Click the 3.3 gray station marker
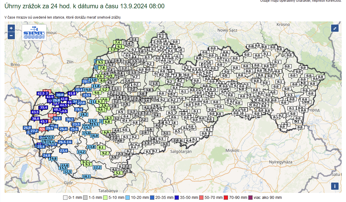This screenshot has width=346, height=202. click(165, 144)
